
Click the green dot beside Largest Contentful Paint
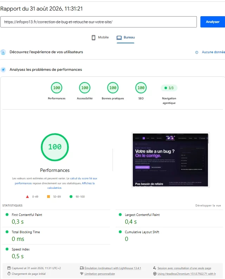(120, 215)
